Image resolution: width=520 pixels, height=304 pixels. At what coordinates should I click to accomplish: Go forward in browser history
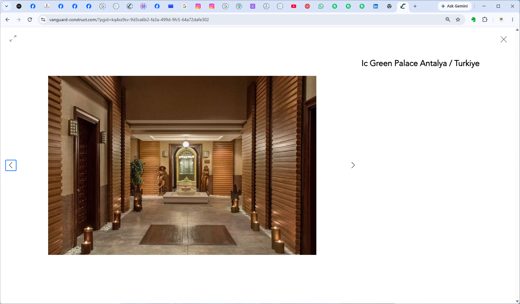point(19,20)
